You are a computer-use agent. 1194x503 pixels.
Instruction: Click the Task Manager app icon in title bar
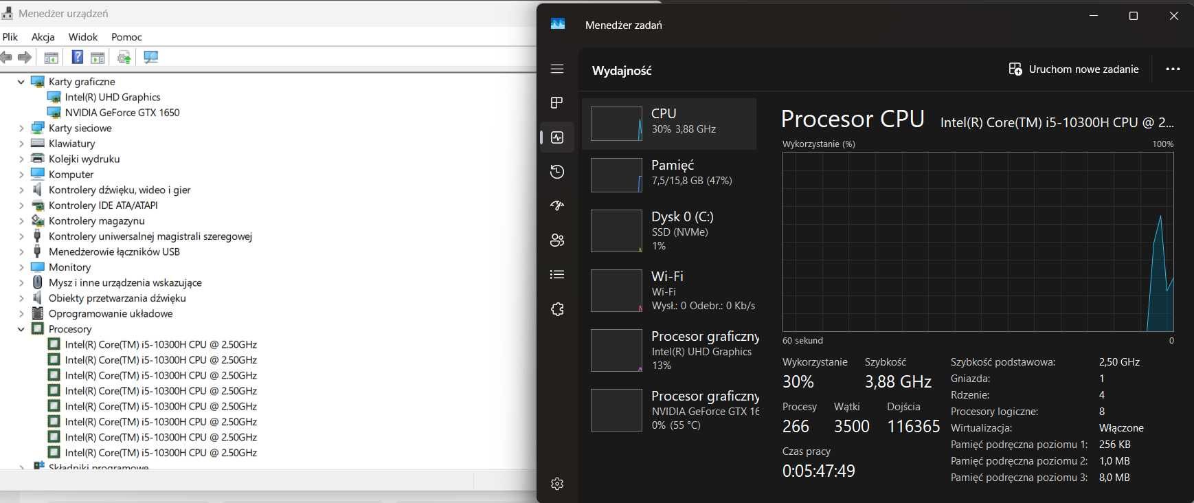pyautogui.click(x=558, y=24)
